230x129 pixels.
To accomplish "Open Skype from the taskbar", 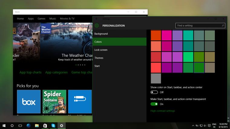I will coord(53,126).
